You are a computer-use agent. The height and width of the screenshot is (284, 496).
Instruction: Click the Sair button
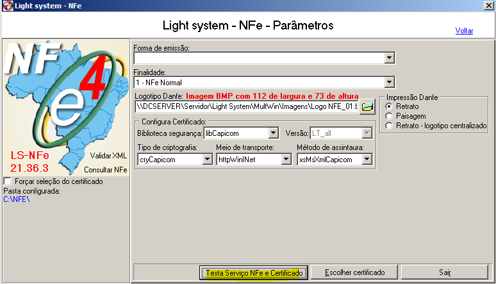point(445,272)
